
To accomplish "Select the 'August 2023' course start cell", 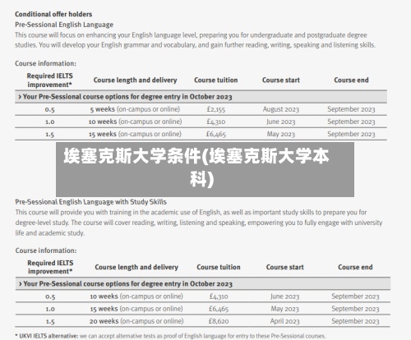I will (281, 109).
